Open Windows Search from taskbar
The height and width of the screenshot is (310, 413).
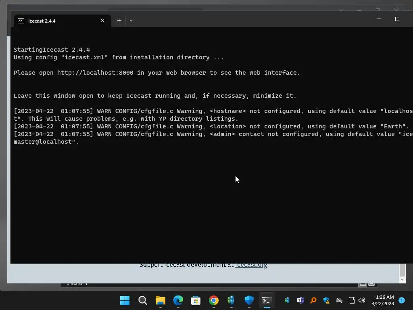(142, 300)
